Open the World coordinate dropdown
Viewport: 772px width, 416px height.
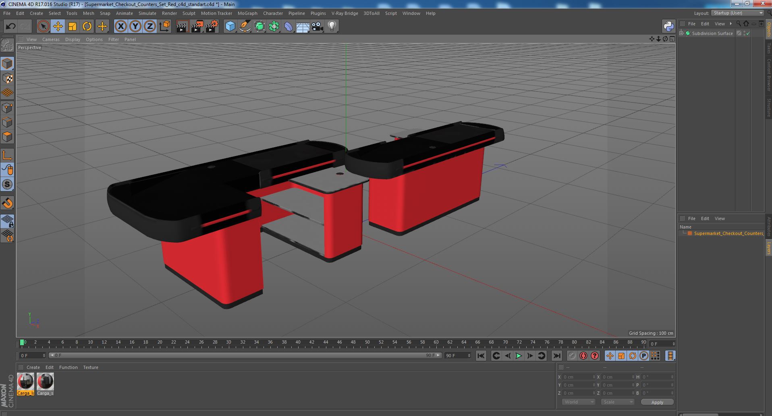579,402
